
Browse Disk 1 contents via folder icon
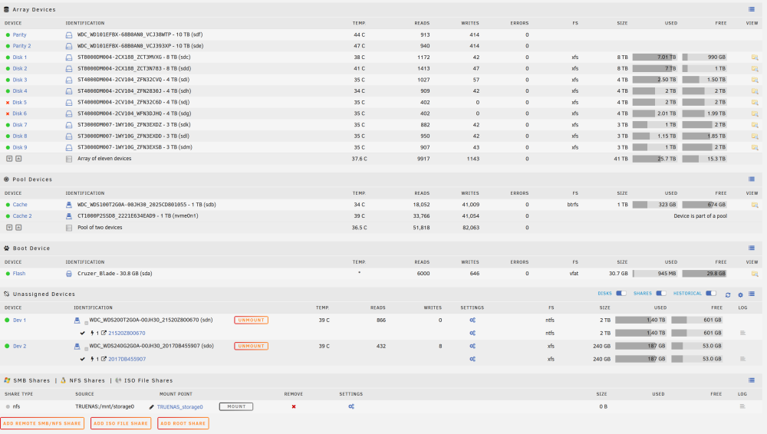755,58
